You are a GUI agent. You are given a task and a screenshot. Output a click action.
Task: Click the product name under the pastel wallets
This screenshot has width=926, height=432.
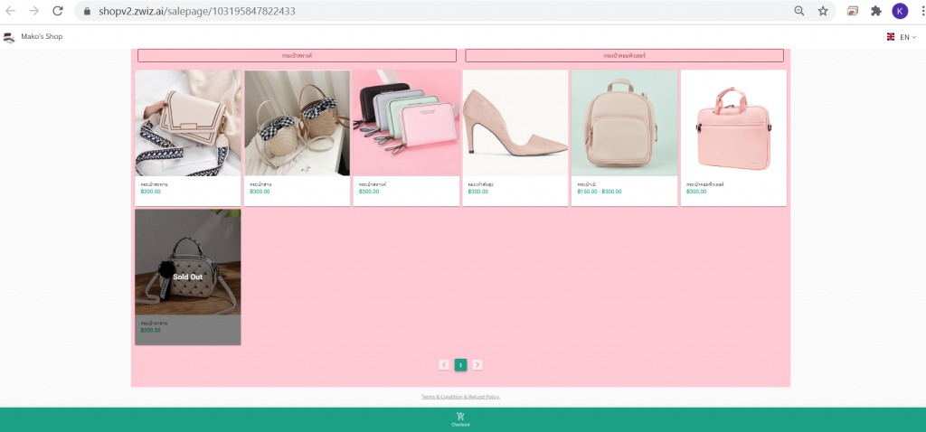pyautogui.click(x=373, y=184)
